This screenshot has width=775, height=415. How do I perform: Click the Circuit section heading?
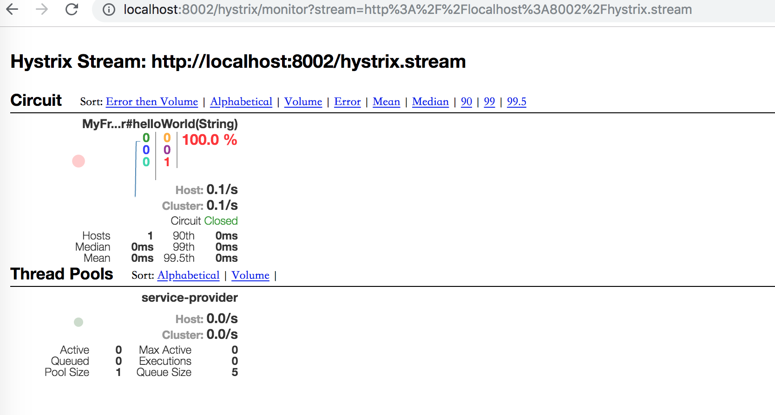pos(36,100)
